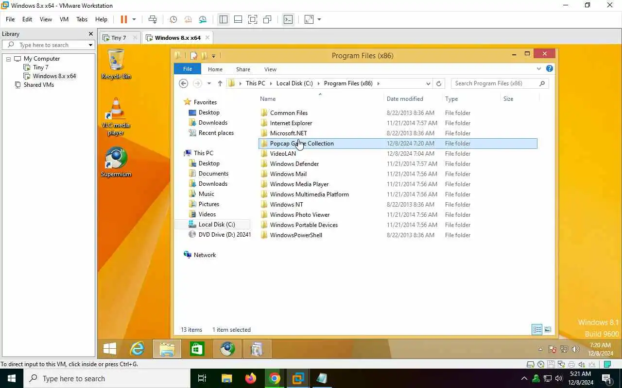The height and width of the screenshot is (388, 622).
Task: Open Quick Access Toolbar customize dropdown
Action: (x=214, y=56)
